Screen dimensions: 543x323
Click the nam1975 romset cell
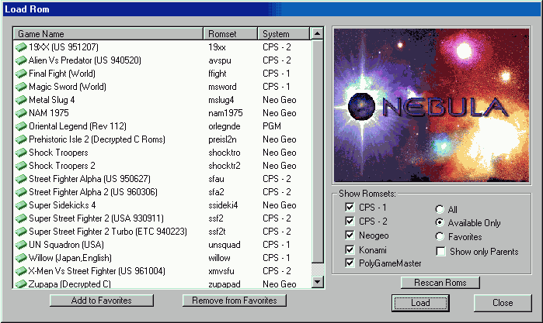click(x=225, y=113)
